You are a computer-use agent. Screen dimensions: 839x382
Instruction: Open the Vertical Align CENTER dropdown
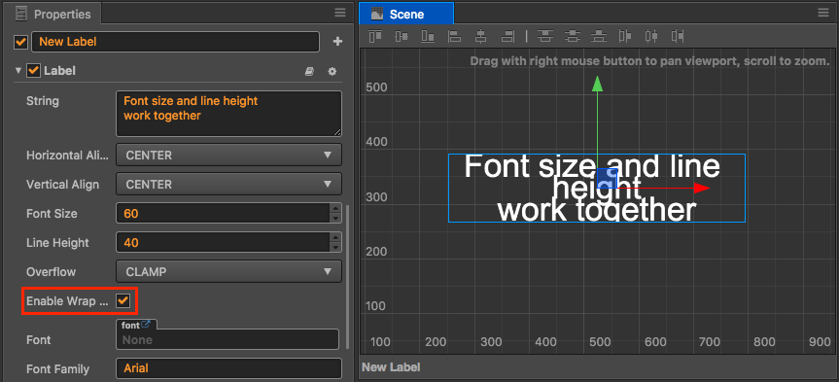tap(228, 184)
